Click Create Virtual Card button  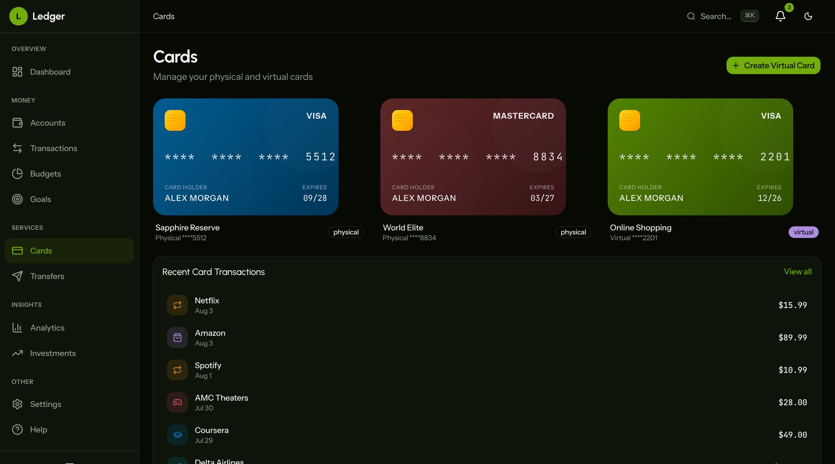773,65
